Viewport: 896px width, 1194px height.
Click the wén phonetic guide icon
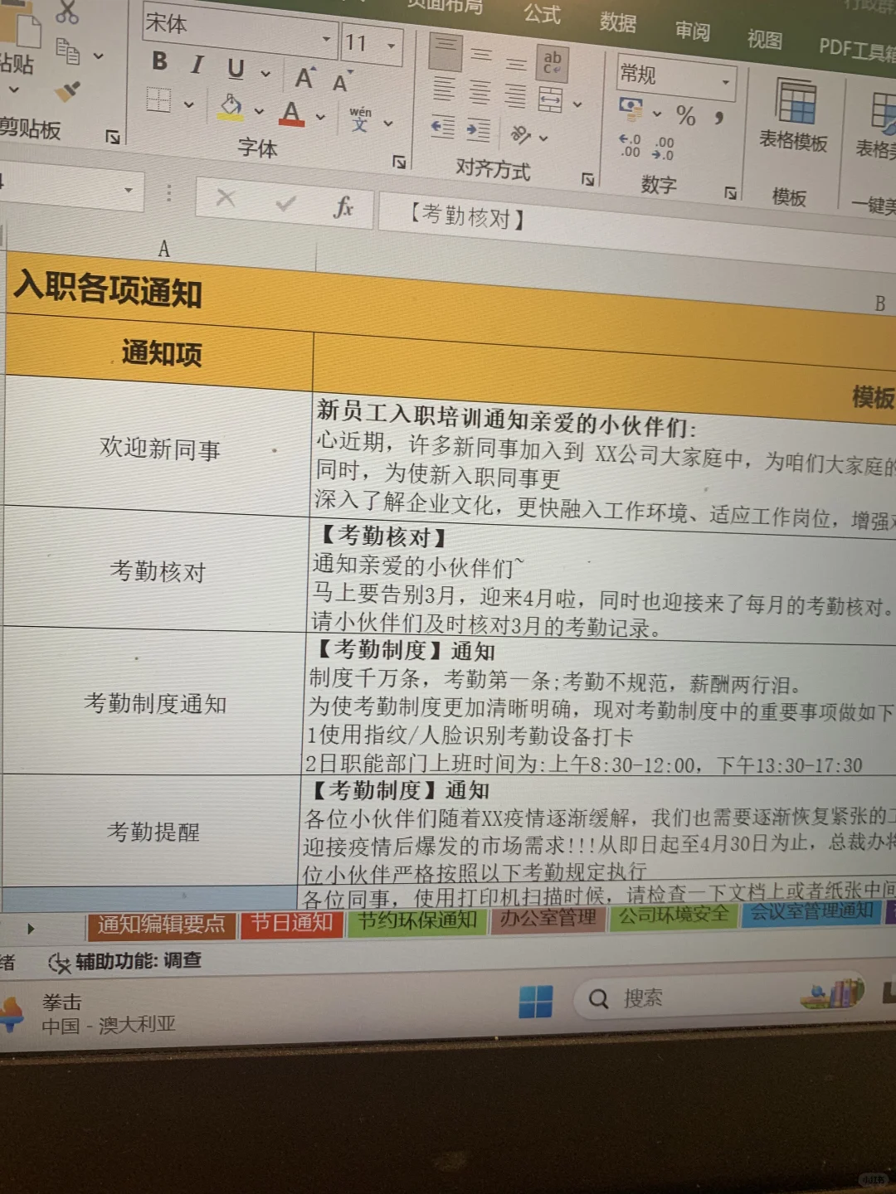click(x=360, y=119)
